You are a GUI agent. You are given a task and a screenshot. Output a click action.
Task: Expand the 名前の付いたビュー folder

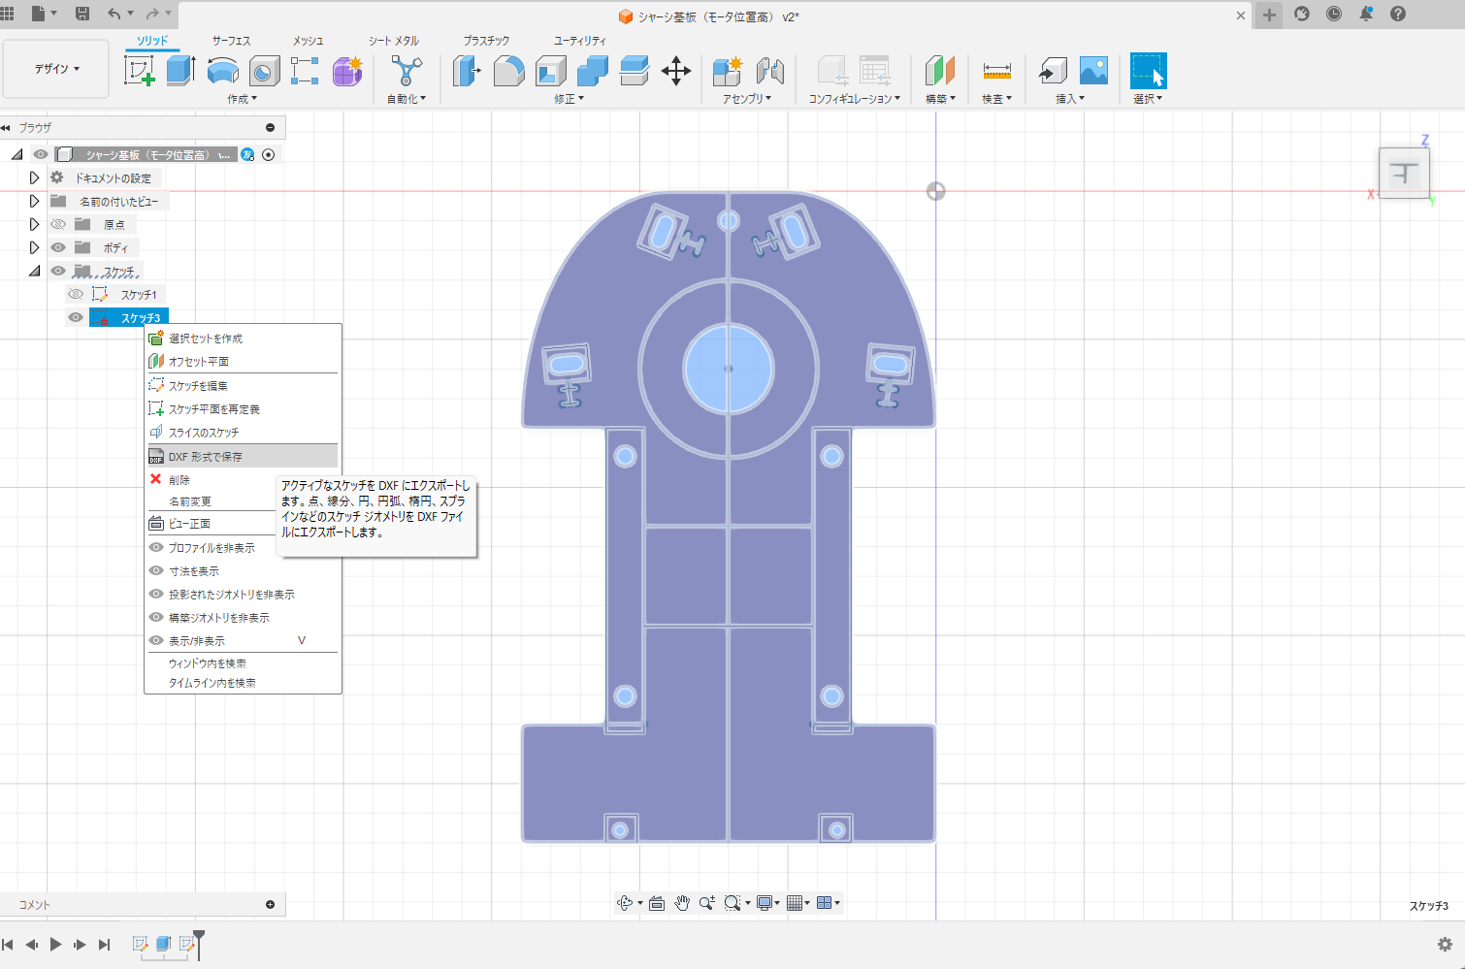34,201
